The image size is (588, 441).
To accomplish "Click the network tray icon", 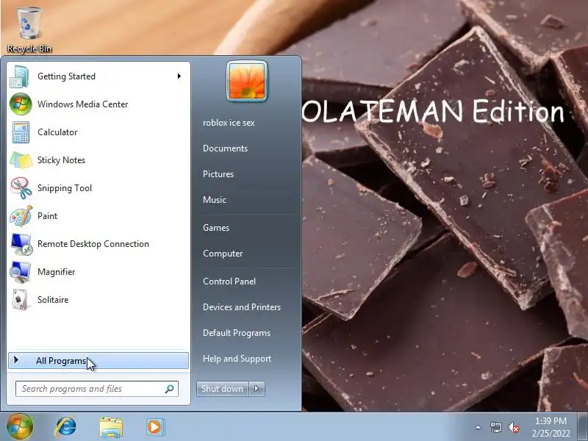I will 495,427.
